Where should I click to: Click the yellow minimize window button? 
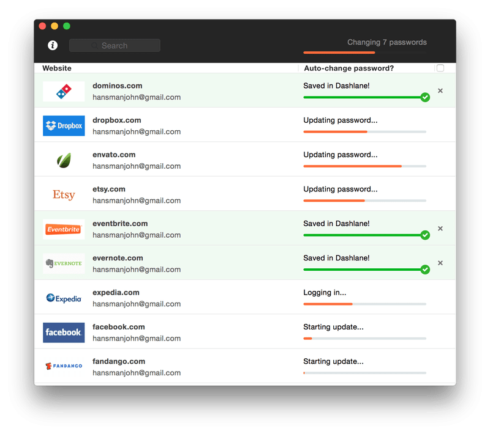[x=55, y=26]
